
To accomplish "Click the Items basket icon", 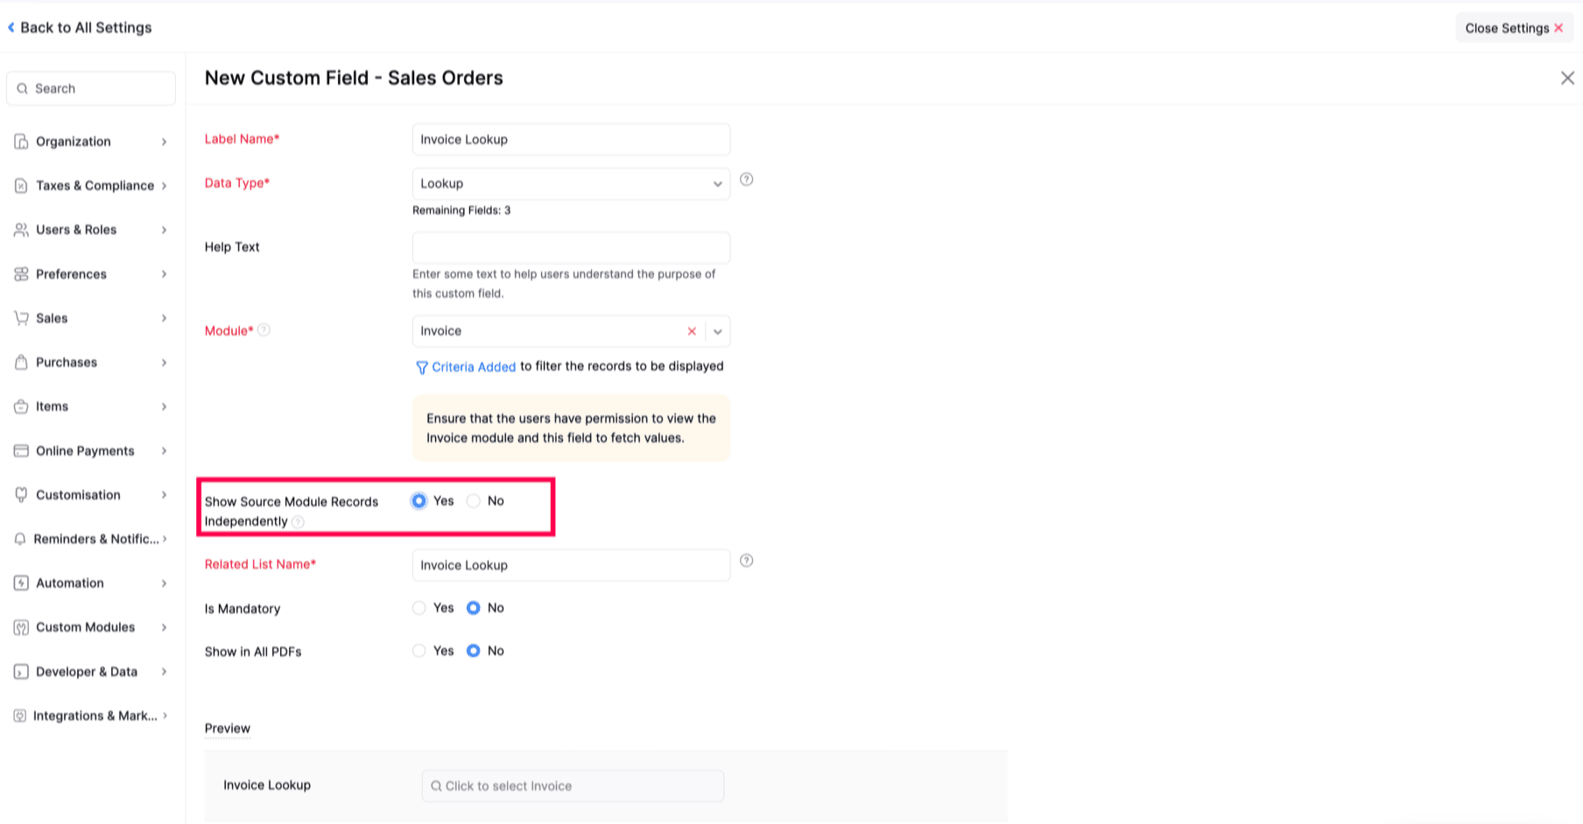I will pyautogui.click(x=21, y=407).
